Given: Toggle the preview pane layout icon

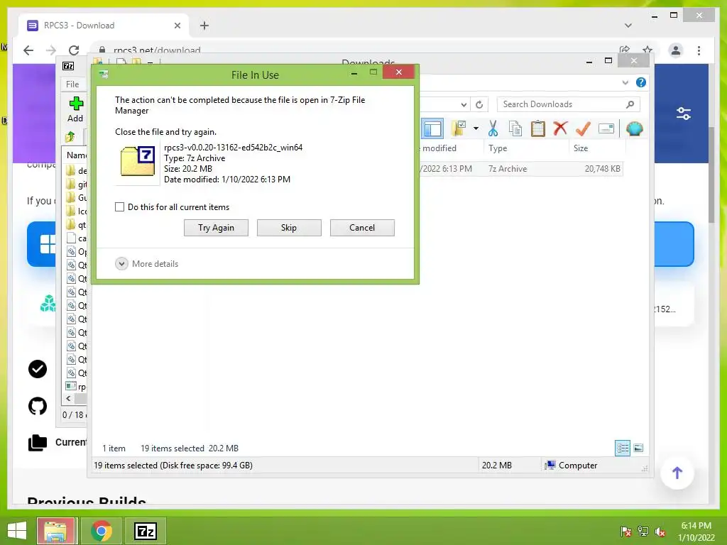Looking at the screenshot, I should tap(432, 129).
